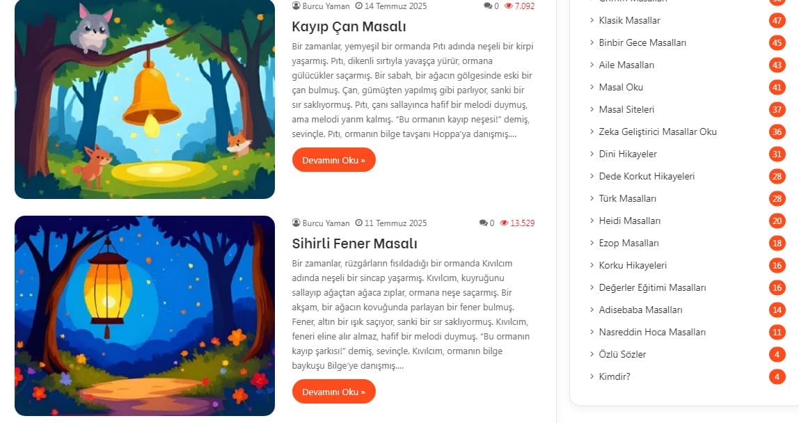Open the Zeka Geliştirici Masallar Oku category
The width and height of the screenshot is (799, 423).
pyautogui.click(x=657, y=131)
